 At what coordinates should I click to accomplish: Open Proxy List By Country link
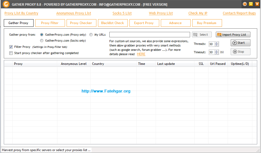pyautogui.click(x=21, y=13)
